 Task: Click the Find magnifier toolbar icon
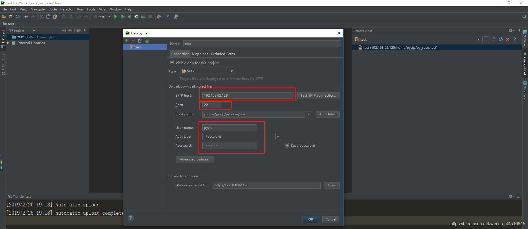click(64, 17)
